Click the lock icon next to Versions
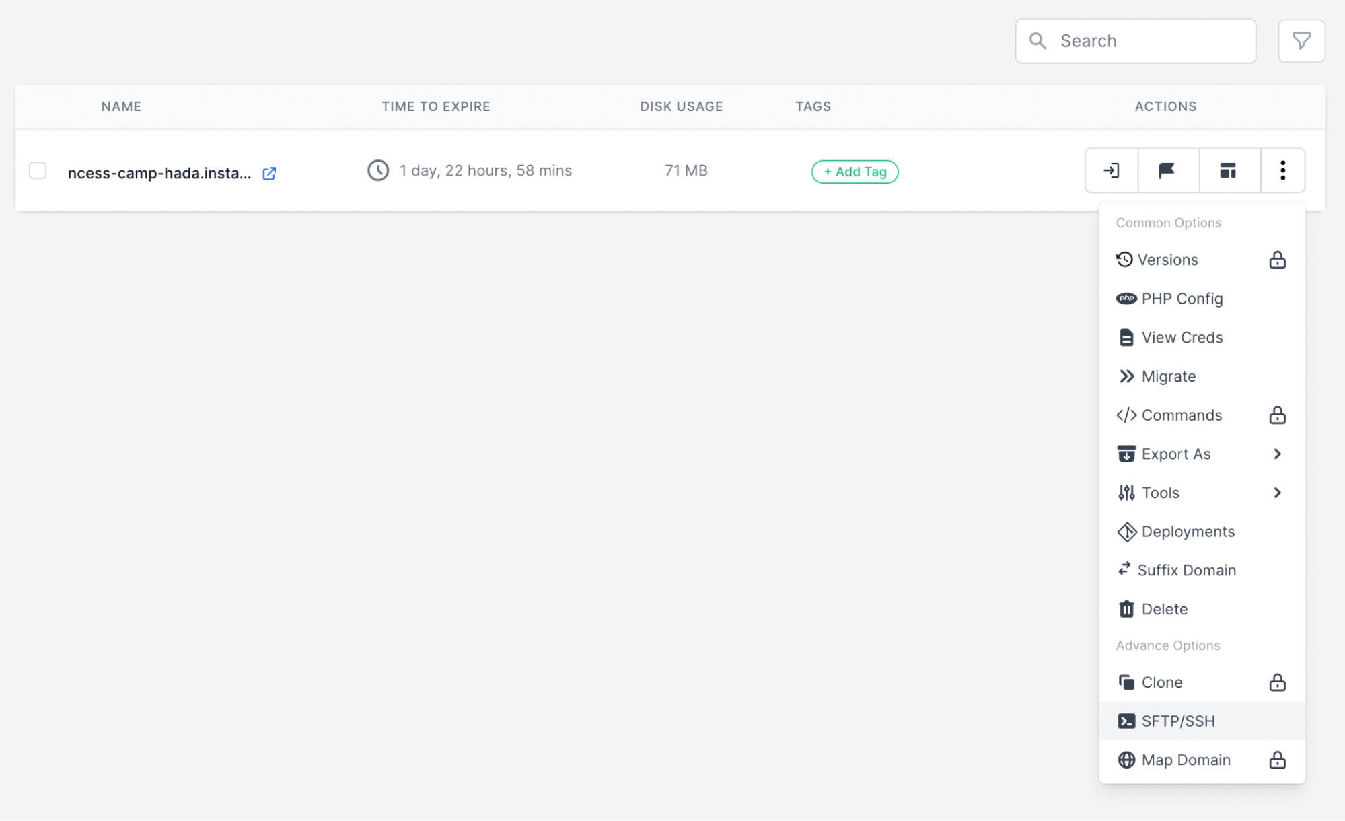The image size is (1345, 821). 1277,260
